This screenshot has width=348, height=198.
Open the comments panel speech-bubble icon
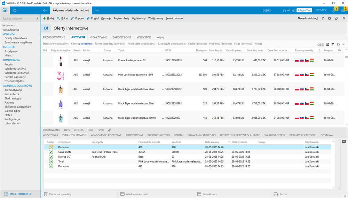click(344, 142)
